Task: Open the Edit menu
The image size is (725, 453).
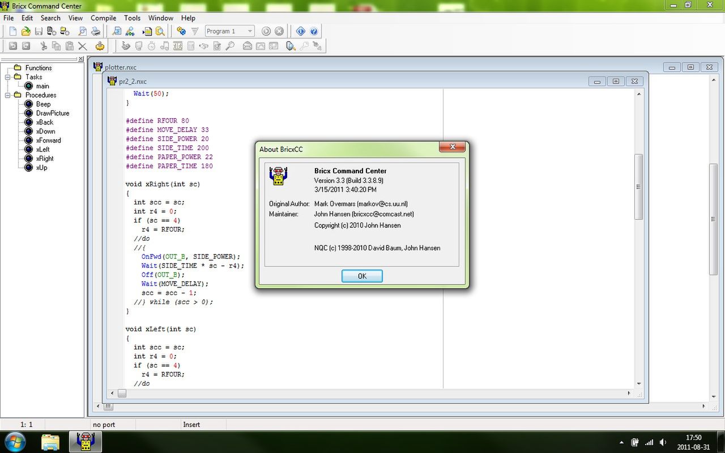Action: [x=27, y=18]
